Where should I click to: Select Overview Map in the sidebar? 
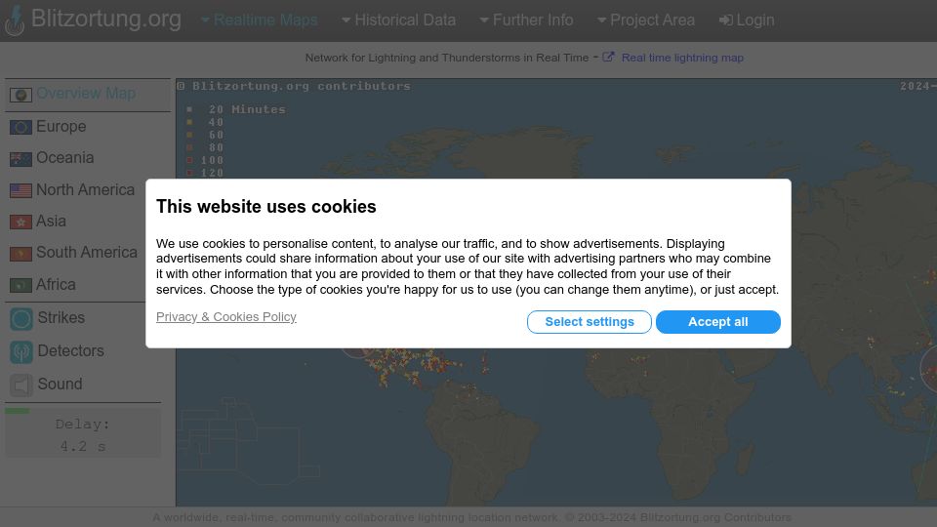86,94
